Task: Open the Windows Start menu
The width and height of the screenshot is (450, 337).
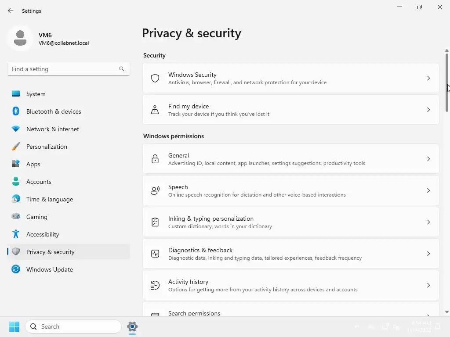Action: (x=14, y=326)
